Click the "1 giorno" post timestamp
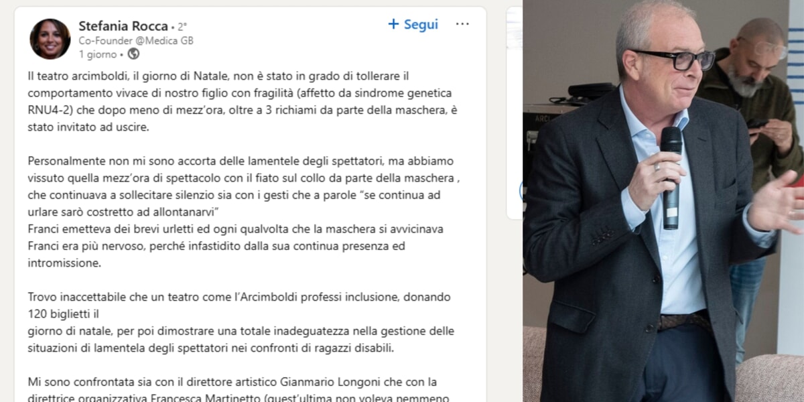Screen dimensions: 804x402 pos(97,54)
